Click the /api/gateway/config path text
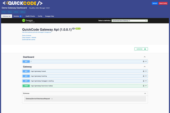 tap(39, 76)
